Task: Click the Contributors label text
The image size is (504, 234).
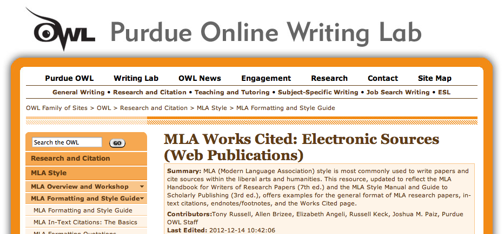Action: point(190,214)
